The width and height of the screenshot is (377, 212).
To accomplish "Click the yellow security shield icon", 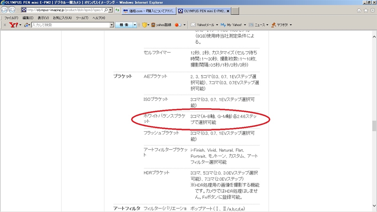I will click(144, 25).
